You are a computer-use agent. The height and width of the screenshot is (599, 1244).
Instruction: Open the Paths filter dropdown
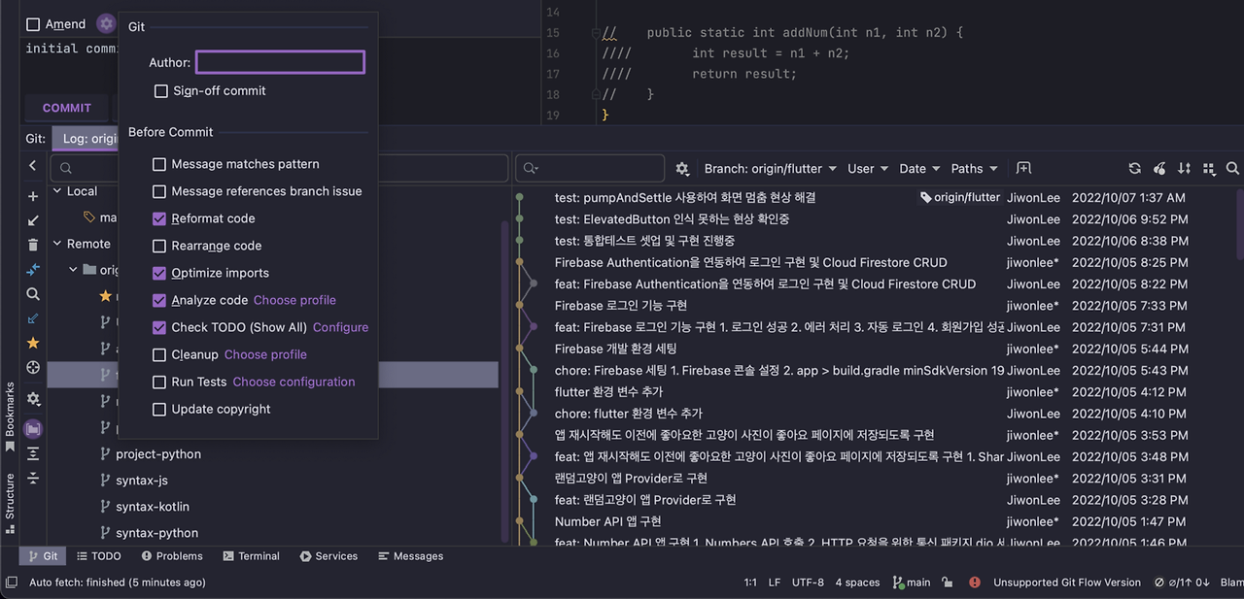coord(974,168)
